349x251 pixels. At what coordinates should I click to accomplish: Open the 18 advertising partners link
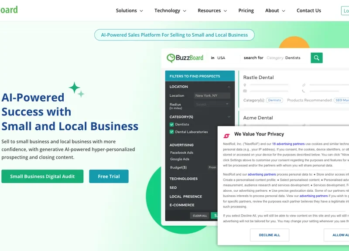[288, 144]
